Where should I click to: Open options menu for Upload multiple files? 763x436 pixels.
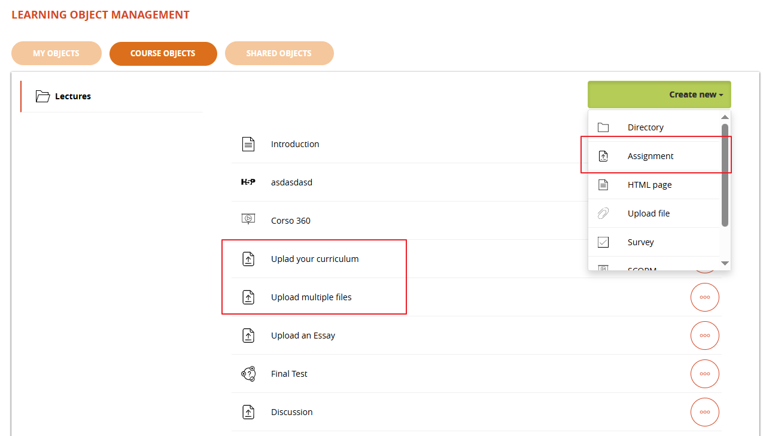[x=704, y=297]
